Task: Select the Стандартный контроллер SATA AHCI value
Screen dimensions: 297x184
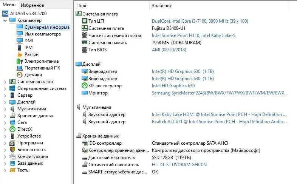Action: pos(190,143)
